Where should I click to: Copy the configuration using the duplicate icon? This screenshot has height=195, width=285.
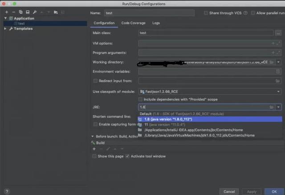point(20,12)
